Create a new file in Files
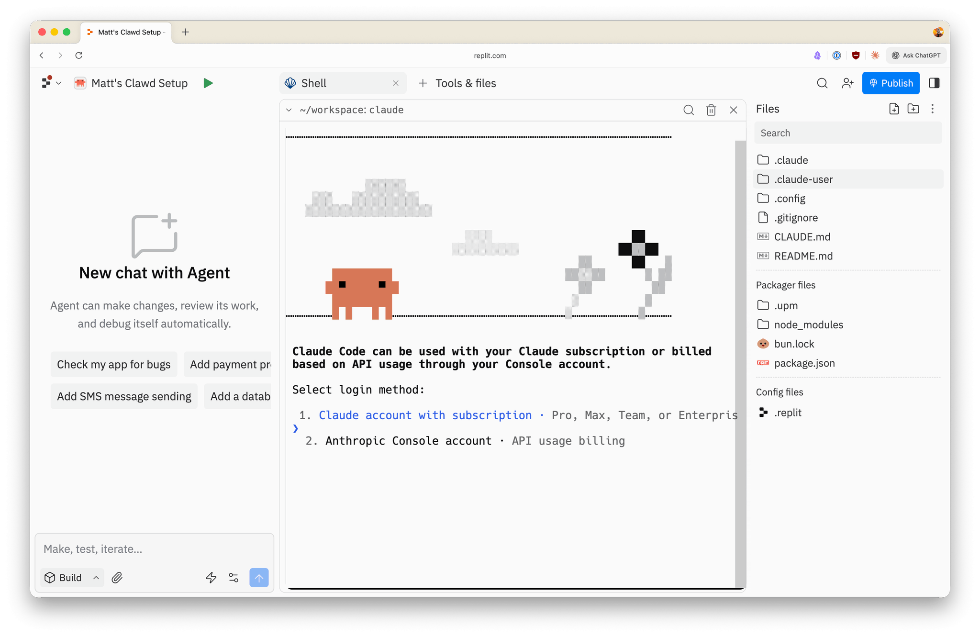 (x=894, y=109)
